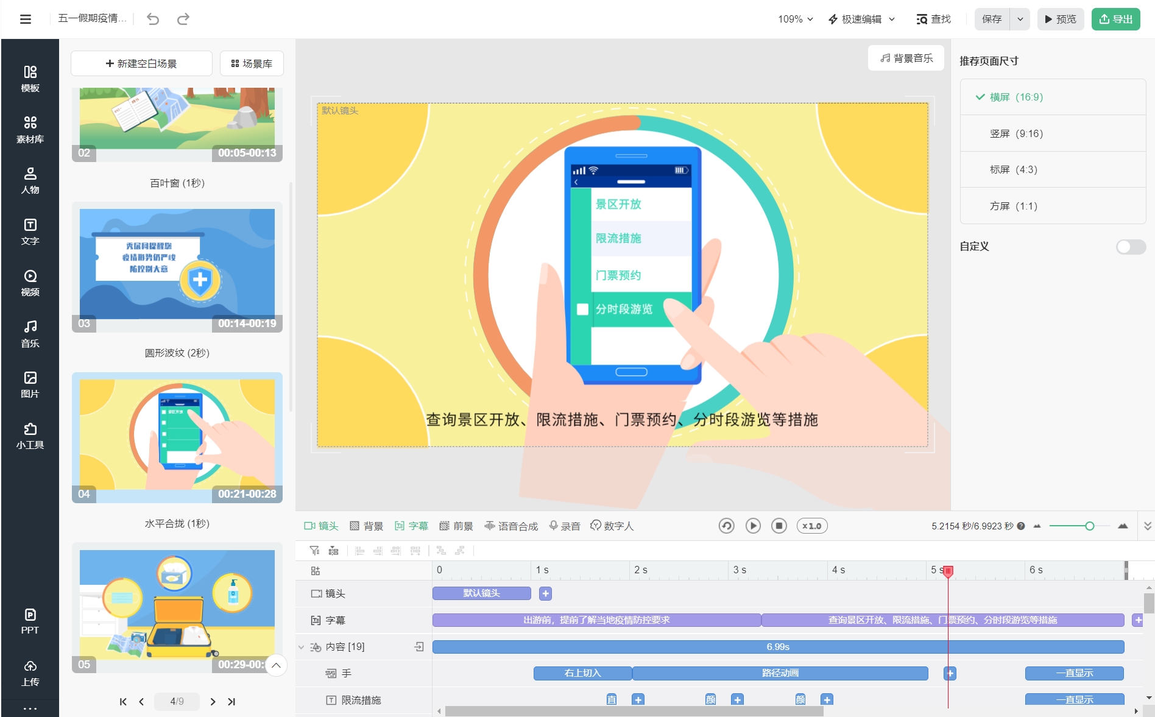This screenshot has width=1155, height=717.
Task: Click the scene list scroll-up round button
Action: [x=276, y=665]
